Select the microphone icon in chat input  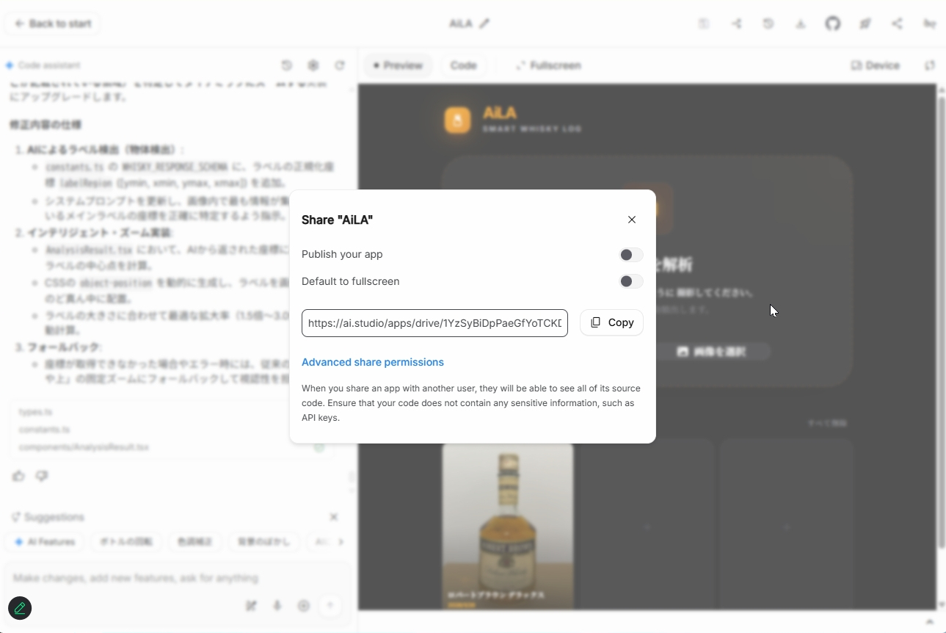pos(277,606)
